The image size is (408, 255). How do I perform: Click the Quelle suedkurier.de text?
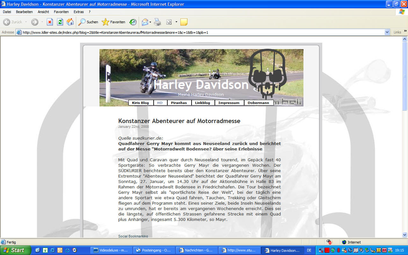(x=141, y=138)
